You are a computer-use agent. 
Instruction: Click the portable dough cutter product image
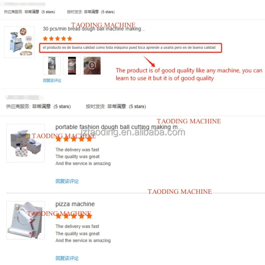click(25, 143)
